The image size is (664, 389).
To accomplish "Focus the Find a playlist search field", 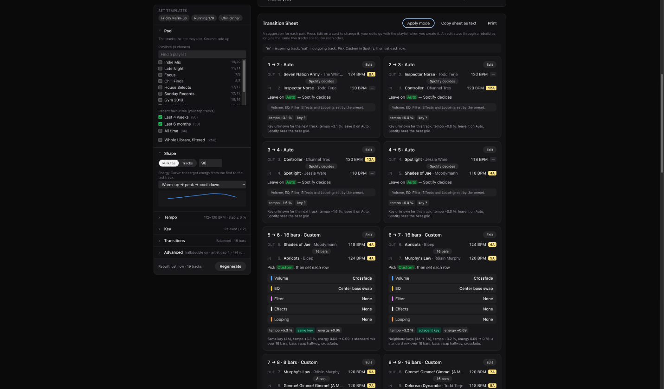I will pyautogui.click(x=202, y=54).
